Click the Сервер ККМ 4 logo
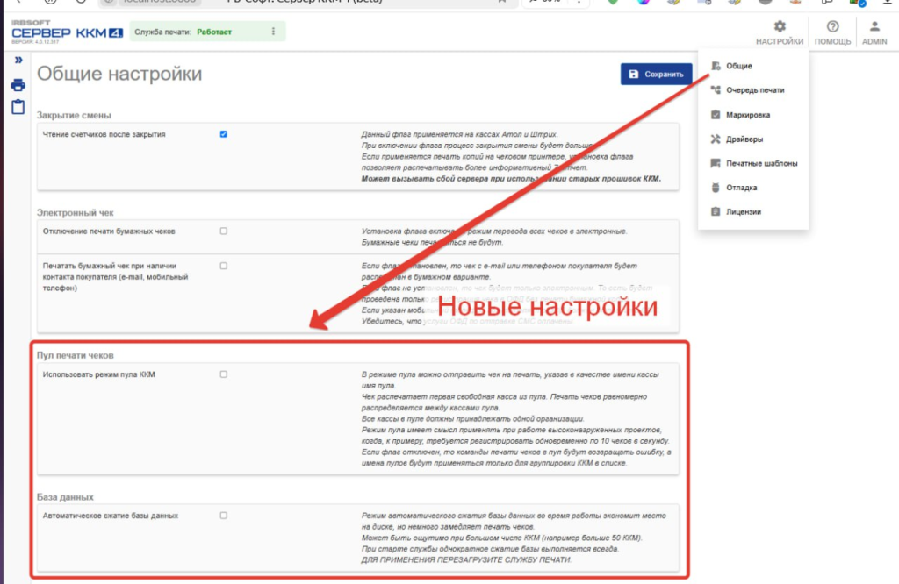The image size is (899, 584). tap(67, 32)
